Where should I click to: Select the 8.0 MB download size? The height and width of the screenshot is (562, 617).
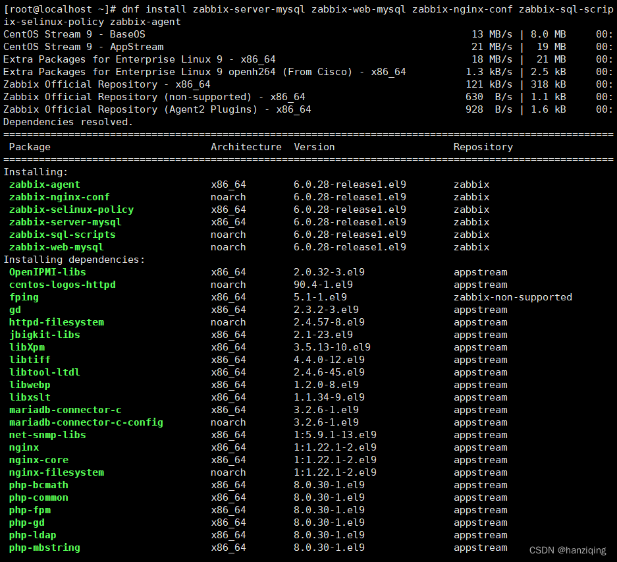pyautogui.click(x=549, y=34)
